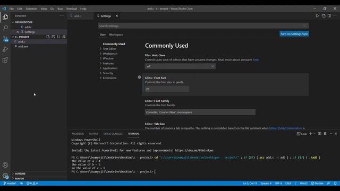This screenshot has height=191, width=340.
Task: Open the Accounts menu icon
Action: click(x=5, y=165)
